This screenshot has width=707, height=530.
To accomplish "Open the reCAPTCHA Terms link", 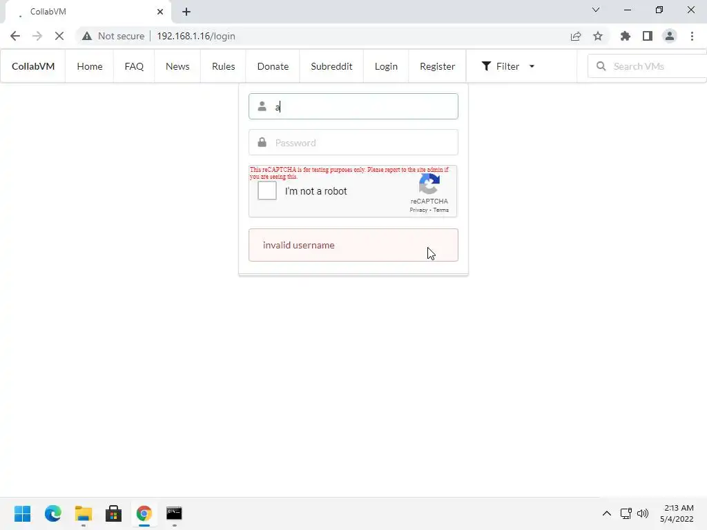I will pyautogui.click(x=441, y=210).
